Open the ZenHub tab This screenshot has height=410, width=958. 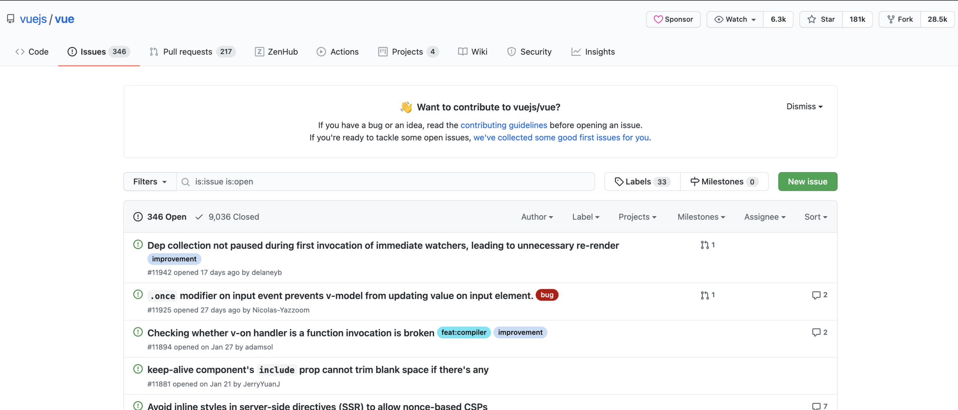pyautogui.click(x=276, y=52)
